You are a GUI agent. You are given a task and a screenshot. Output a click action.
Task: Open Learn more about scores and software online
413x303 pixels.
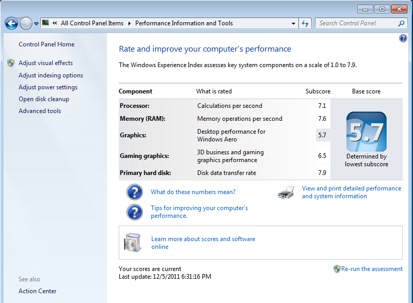(x=203, y=243)
